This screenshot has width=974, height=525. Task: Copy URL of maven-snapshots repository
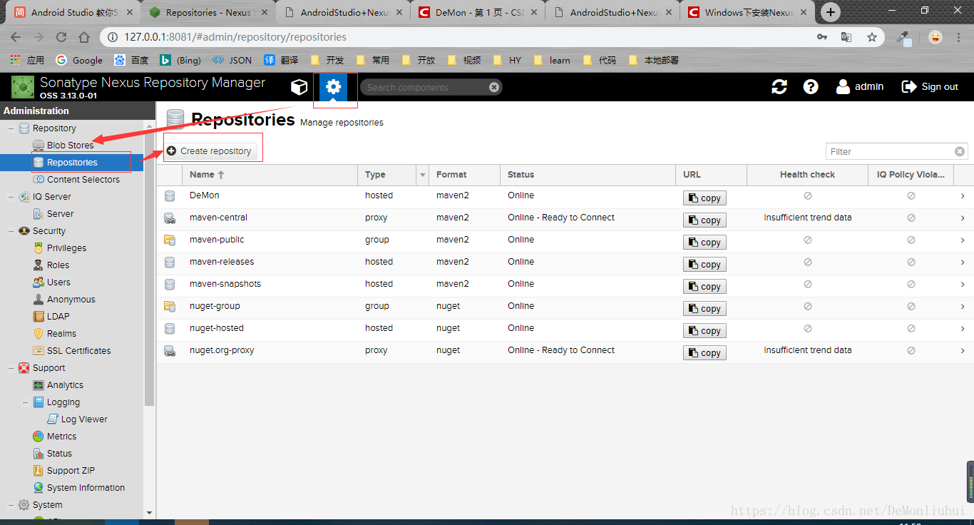point(704,287)
